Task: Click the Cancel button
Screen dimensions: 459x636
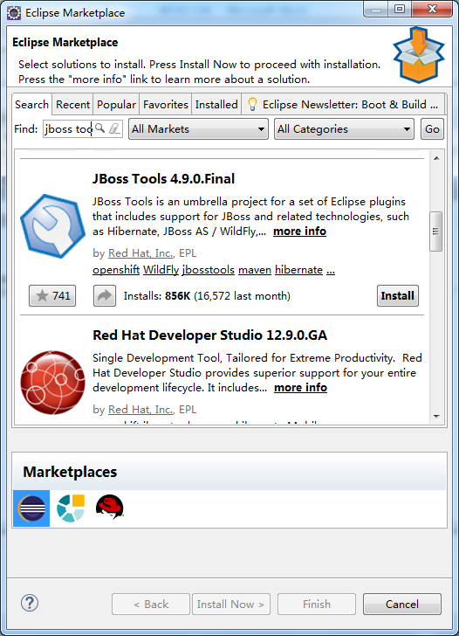Action: pyautogui.click(x=402, y=604)
